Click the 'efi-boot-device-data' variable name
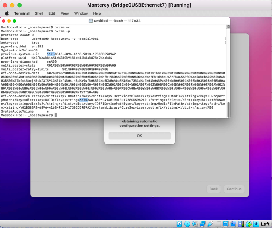 [x=20, y=73]
